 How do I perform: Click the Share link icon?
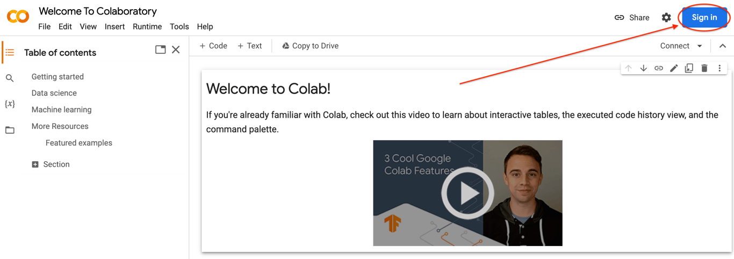point(620,17)
